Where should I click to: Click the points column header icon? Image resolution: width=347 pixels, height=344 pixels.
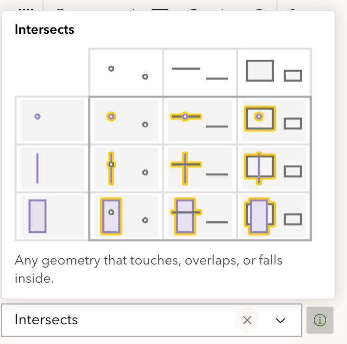coord(126,72)
